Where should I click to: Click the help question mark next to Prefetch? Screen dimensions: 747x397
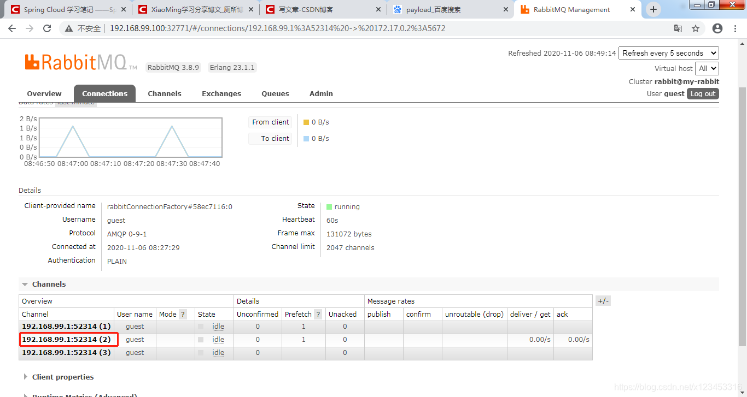point(318,315)
